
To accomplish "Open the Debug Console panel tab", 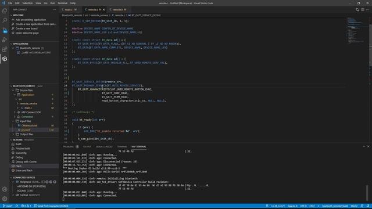I will 104,147.
